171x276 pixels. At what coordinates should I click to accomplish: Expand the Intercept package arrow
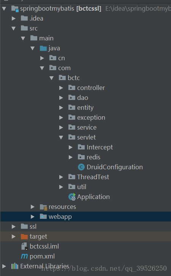tap(71, 147)
